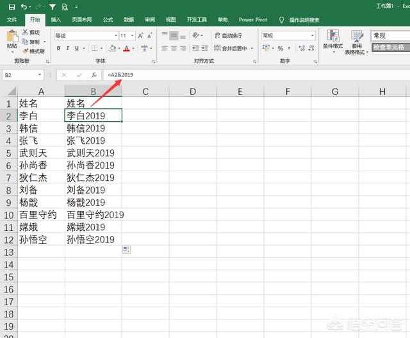This screenshot has width=410, height=338.
Task: Click Merge & Center (合并后居中) button
Action: pos(231,48)
